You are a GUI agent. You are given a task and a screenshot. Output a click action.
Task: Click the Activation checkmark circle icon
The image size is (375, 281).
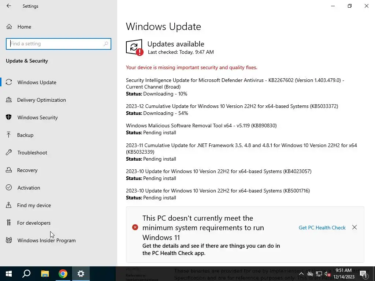pos(9,187)
